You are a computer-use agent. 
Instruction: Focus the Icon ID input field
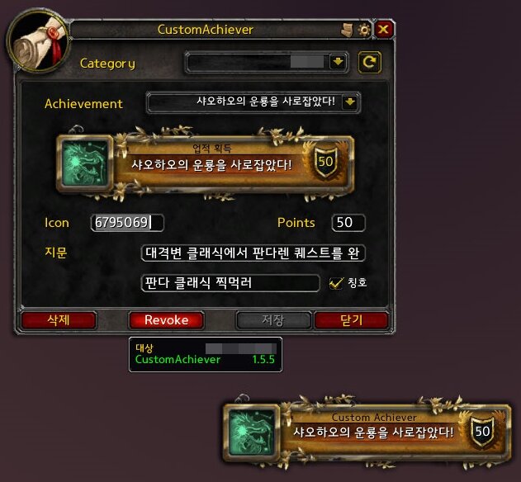pyautogui.click(x=127, y=223)
